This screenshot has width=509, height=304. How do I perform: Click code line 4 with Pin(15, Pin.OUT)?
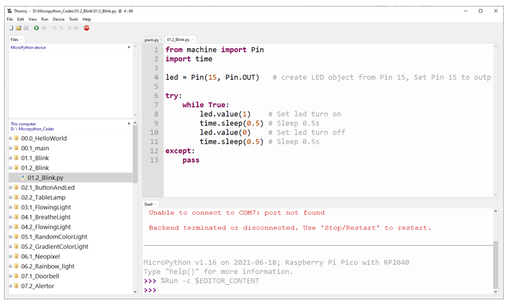tap(328, 78)
